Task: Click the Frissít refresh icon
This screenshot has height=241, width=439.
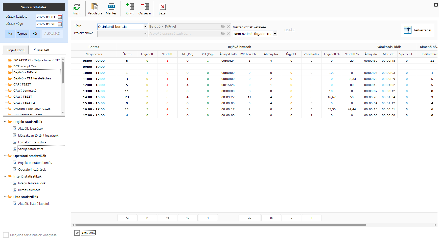Action: click(x=77, y=7)
